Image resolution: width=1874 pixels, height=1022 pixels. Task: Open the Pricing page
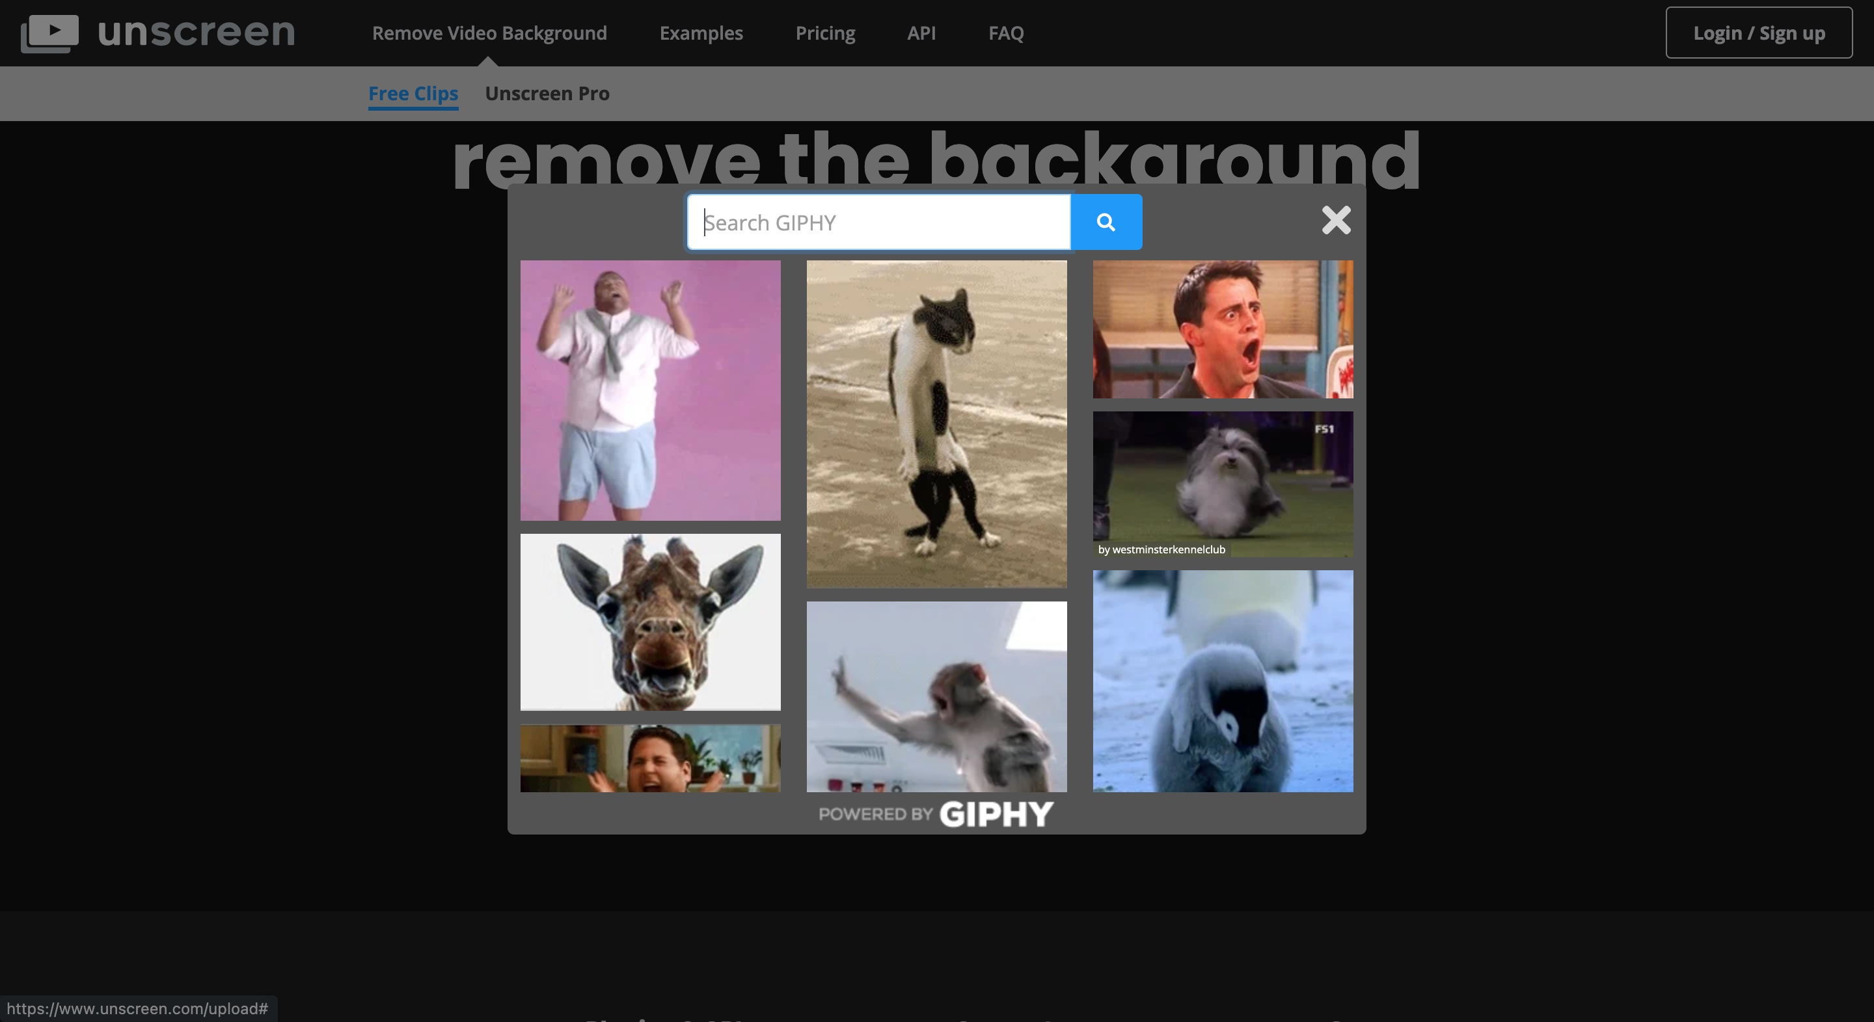(x=825, y=33)
